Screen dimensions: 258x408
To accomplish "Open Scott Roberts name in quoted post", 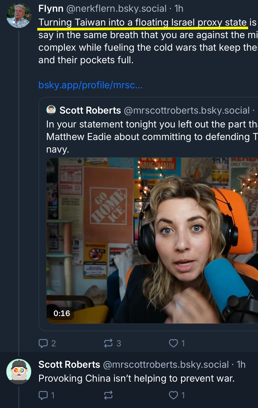I will [x=90, y=110].
